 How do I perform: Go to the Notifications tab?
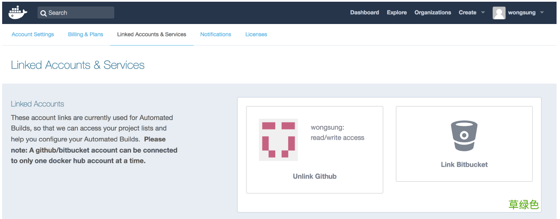point(215,34)
